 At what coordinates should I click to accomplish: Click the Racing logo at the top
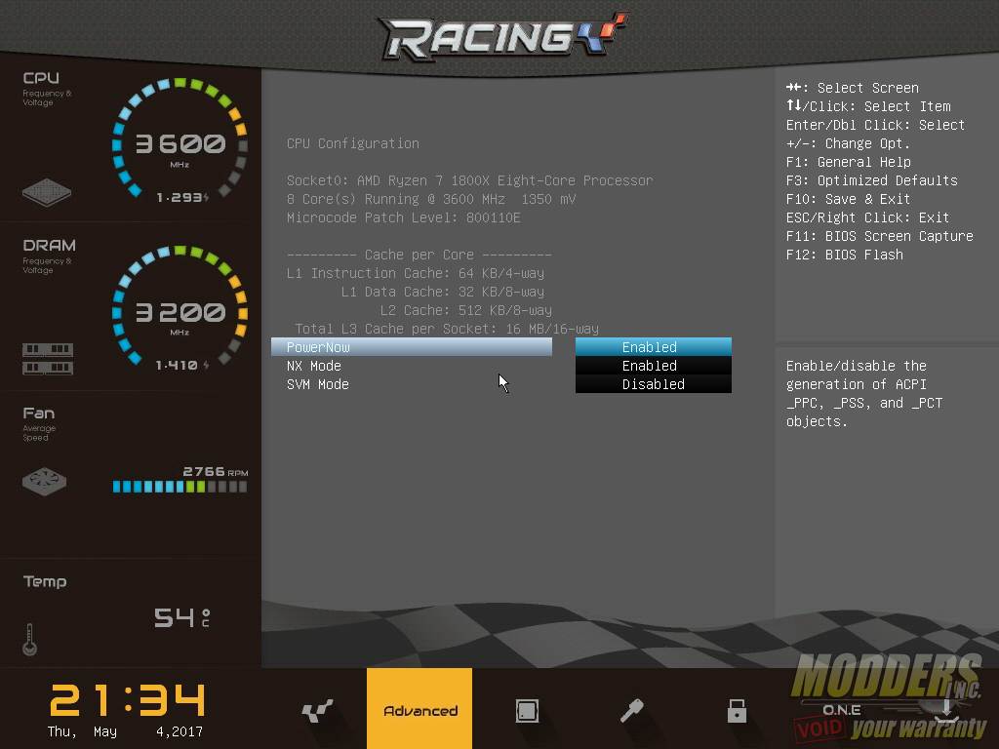point(504,36)
